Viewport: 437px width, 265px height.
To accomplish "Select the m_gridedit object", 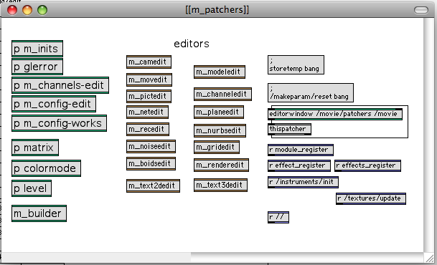I will (216, 147).
